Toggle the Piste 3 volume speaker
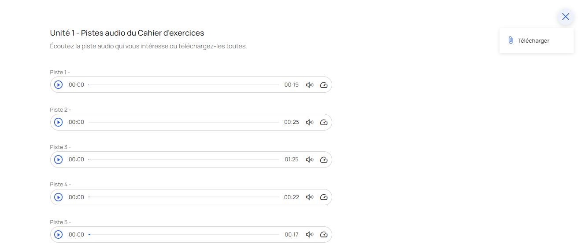This screenshot has width=582, height=251. coord(310,160)
